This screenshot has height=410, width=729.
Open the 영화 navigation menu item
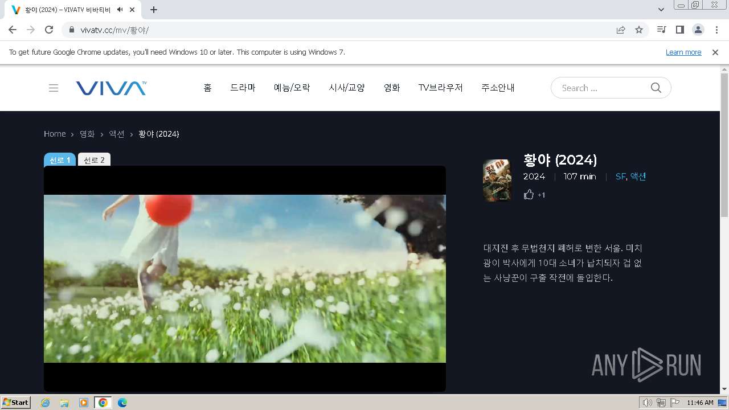click(x=392, y=88)
